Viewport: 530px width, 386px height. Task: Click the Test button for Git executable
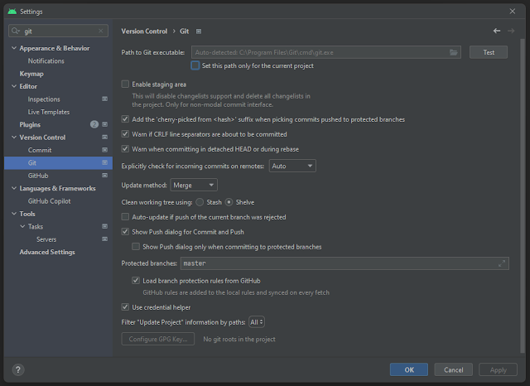pyautogui.click(x=489, y=52)
